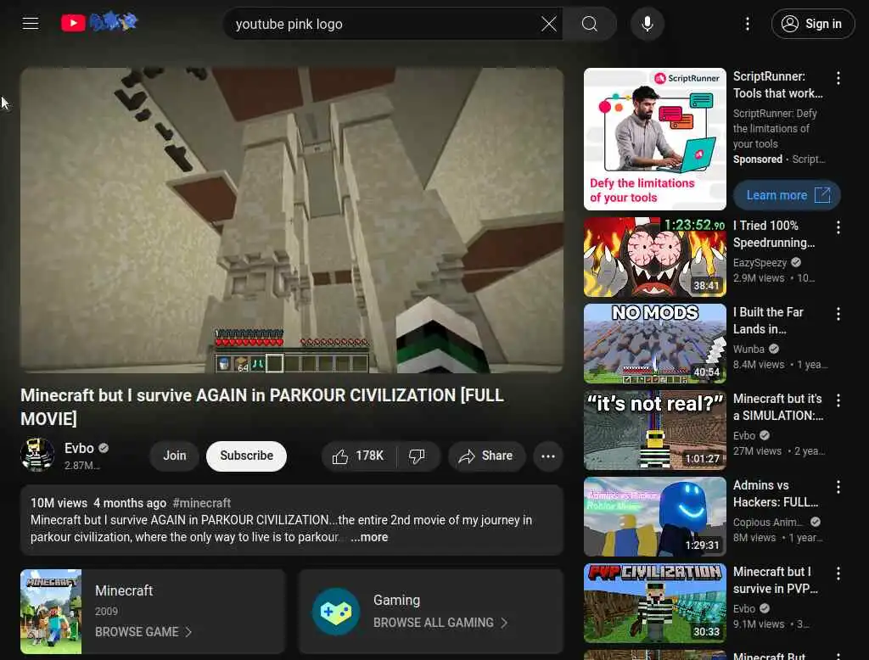The image size is (869, 660).
Task: Click EazySpeezy channel name
Action: [760, 263]
